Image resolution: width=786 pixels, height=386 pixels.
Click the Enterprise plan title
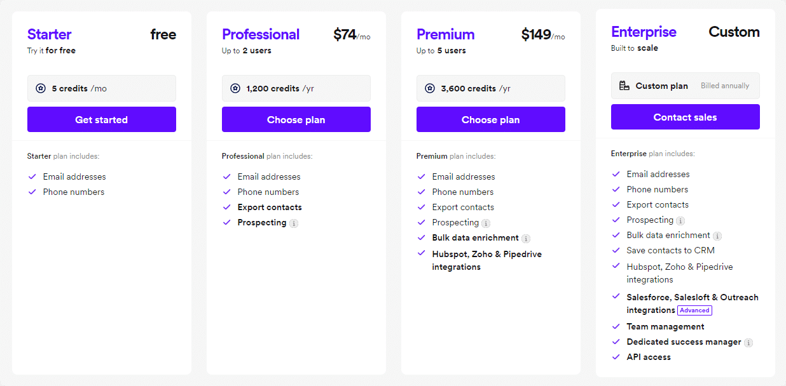coord(644,31)
